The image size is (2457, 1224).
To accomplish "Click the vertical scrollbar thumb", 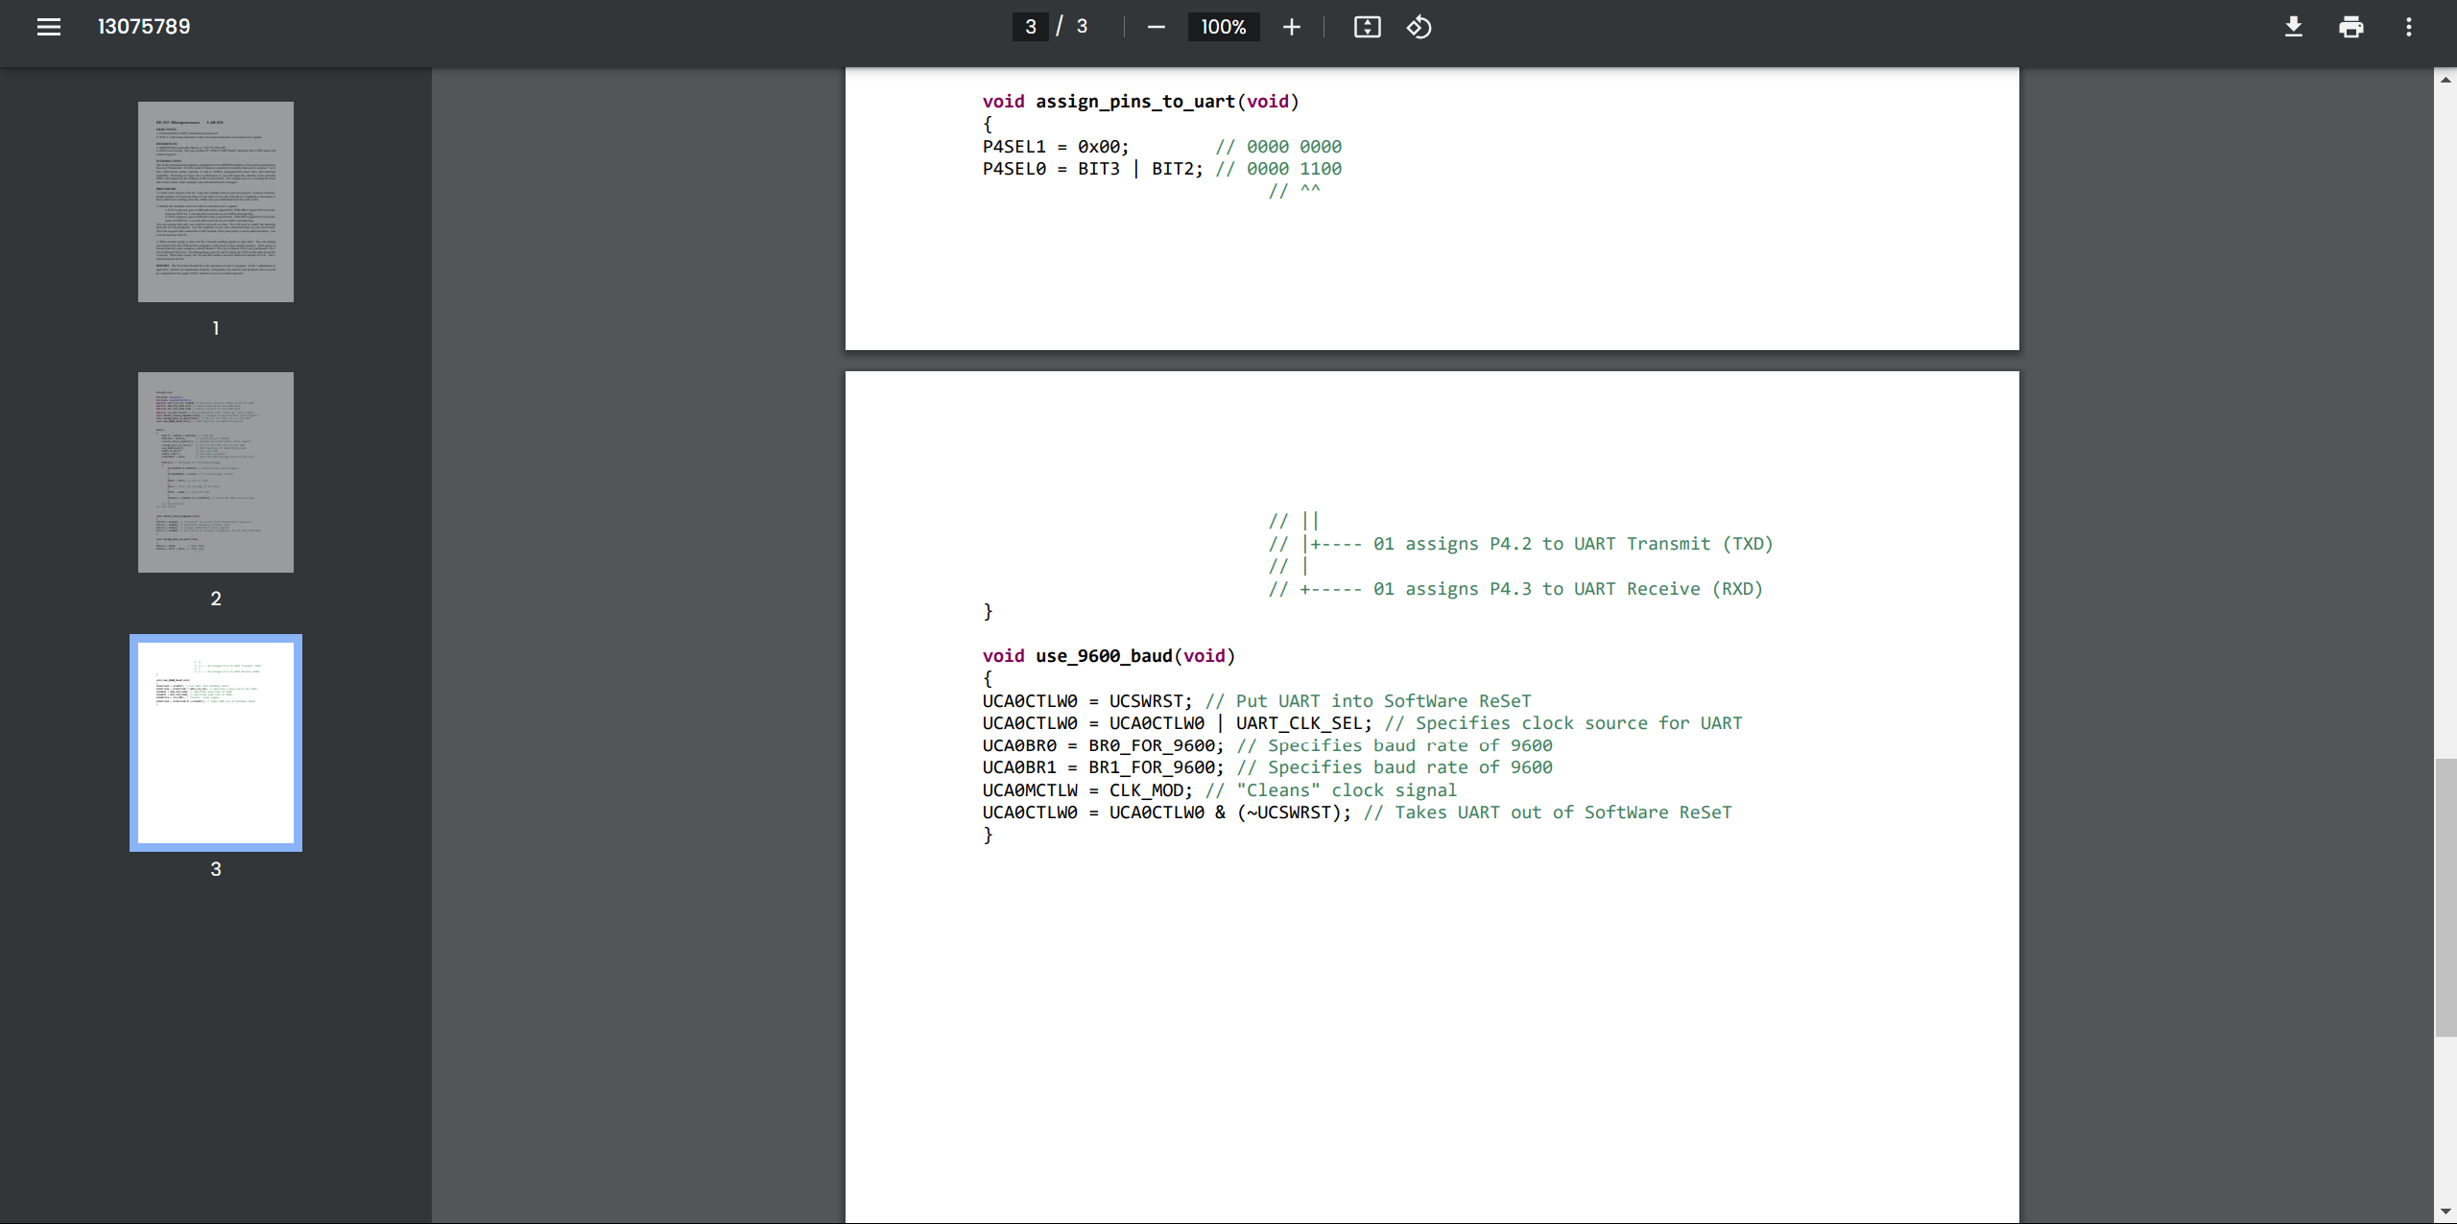I will point(2445,897).
